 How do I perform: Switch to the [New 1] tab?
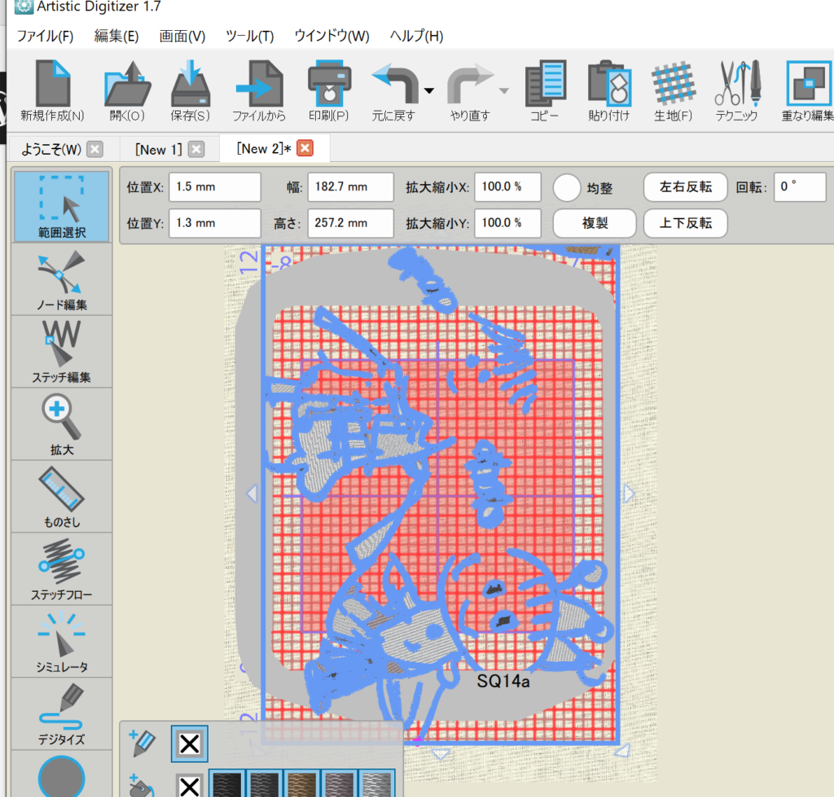pyautogui.click(x=159, y=149)
